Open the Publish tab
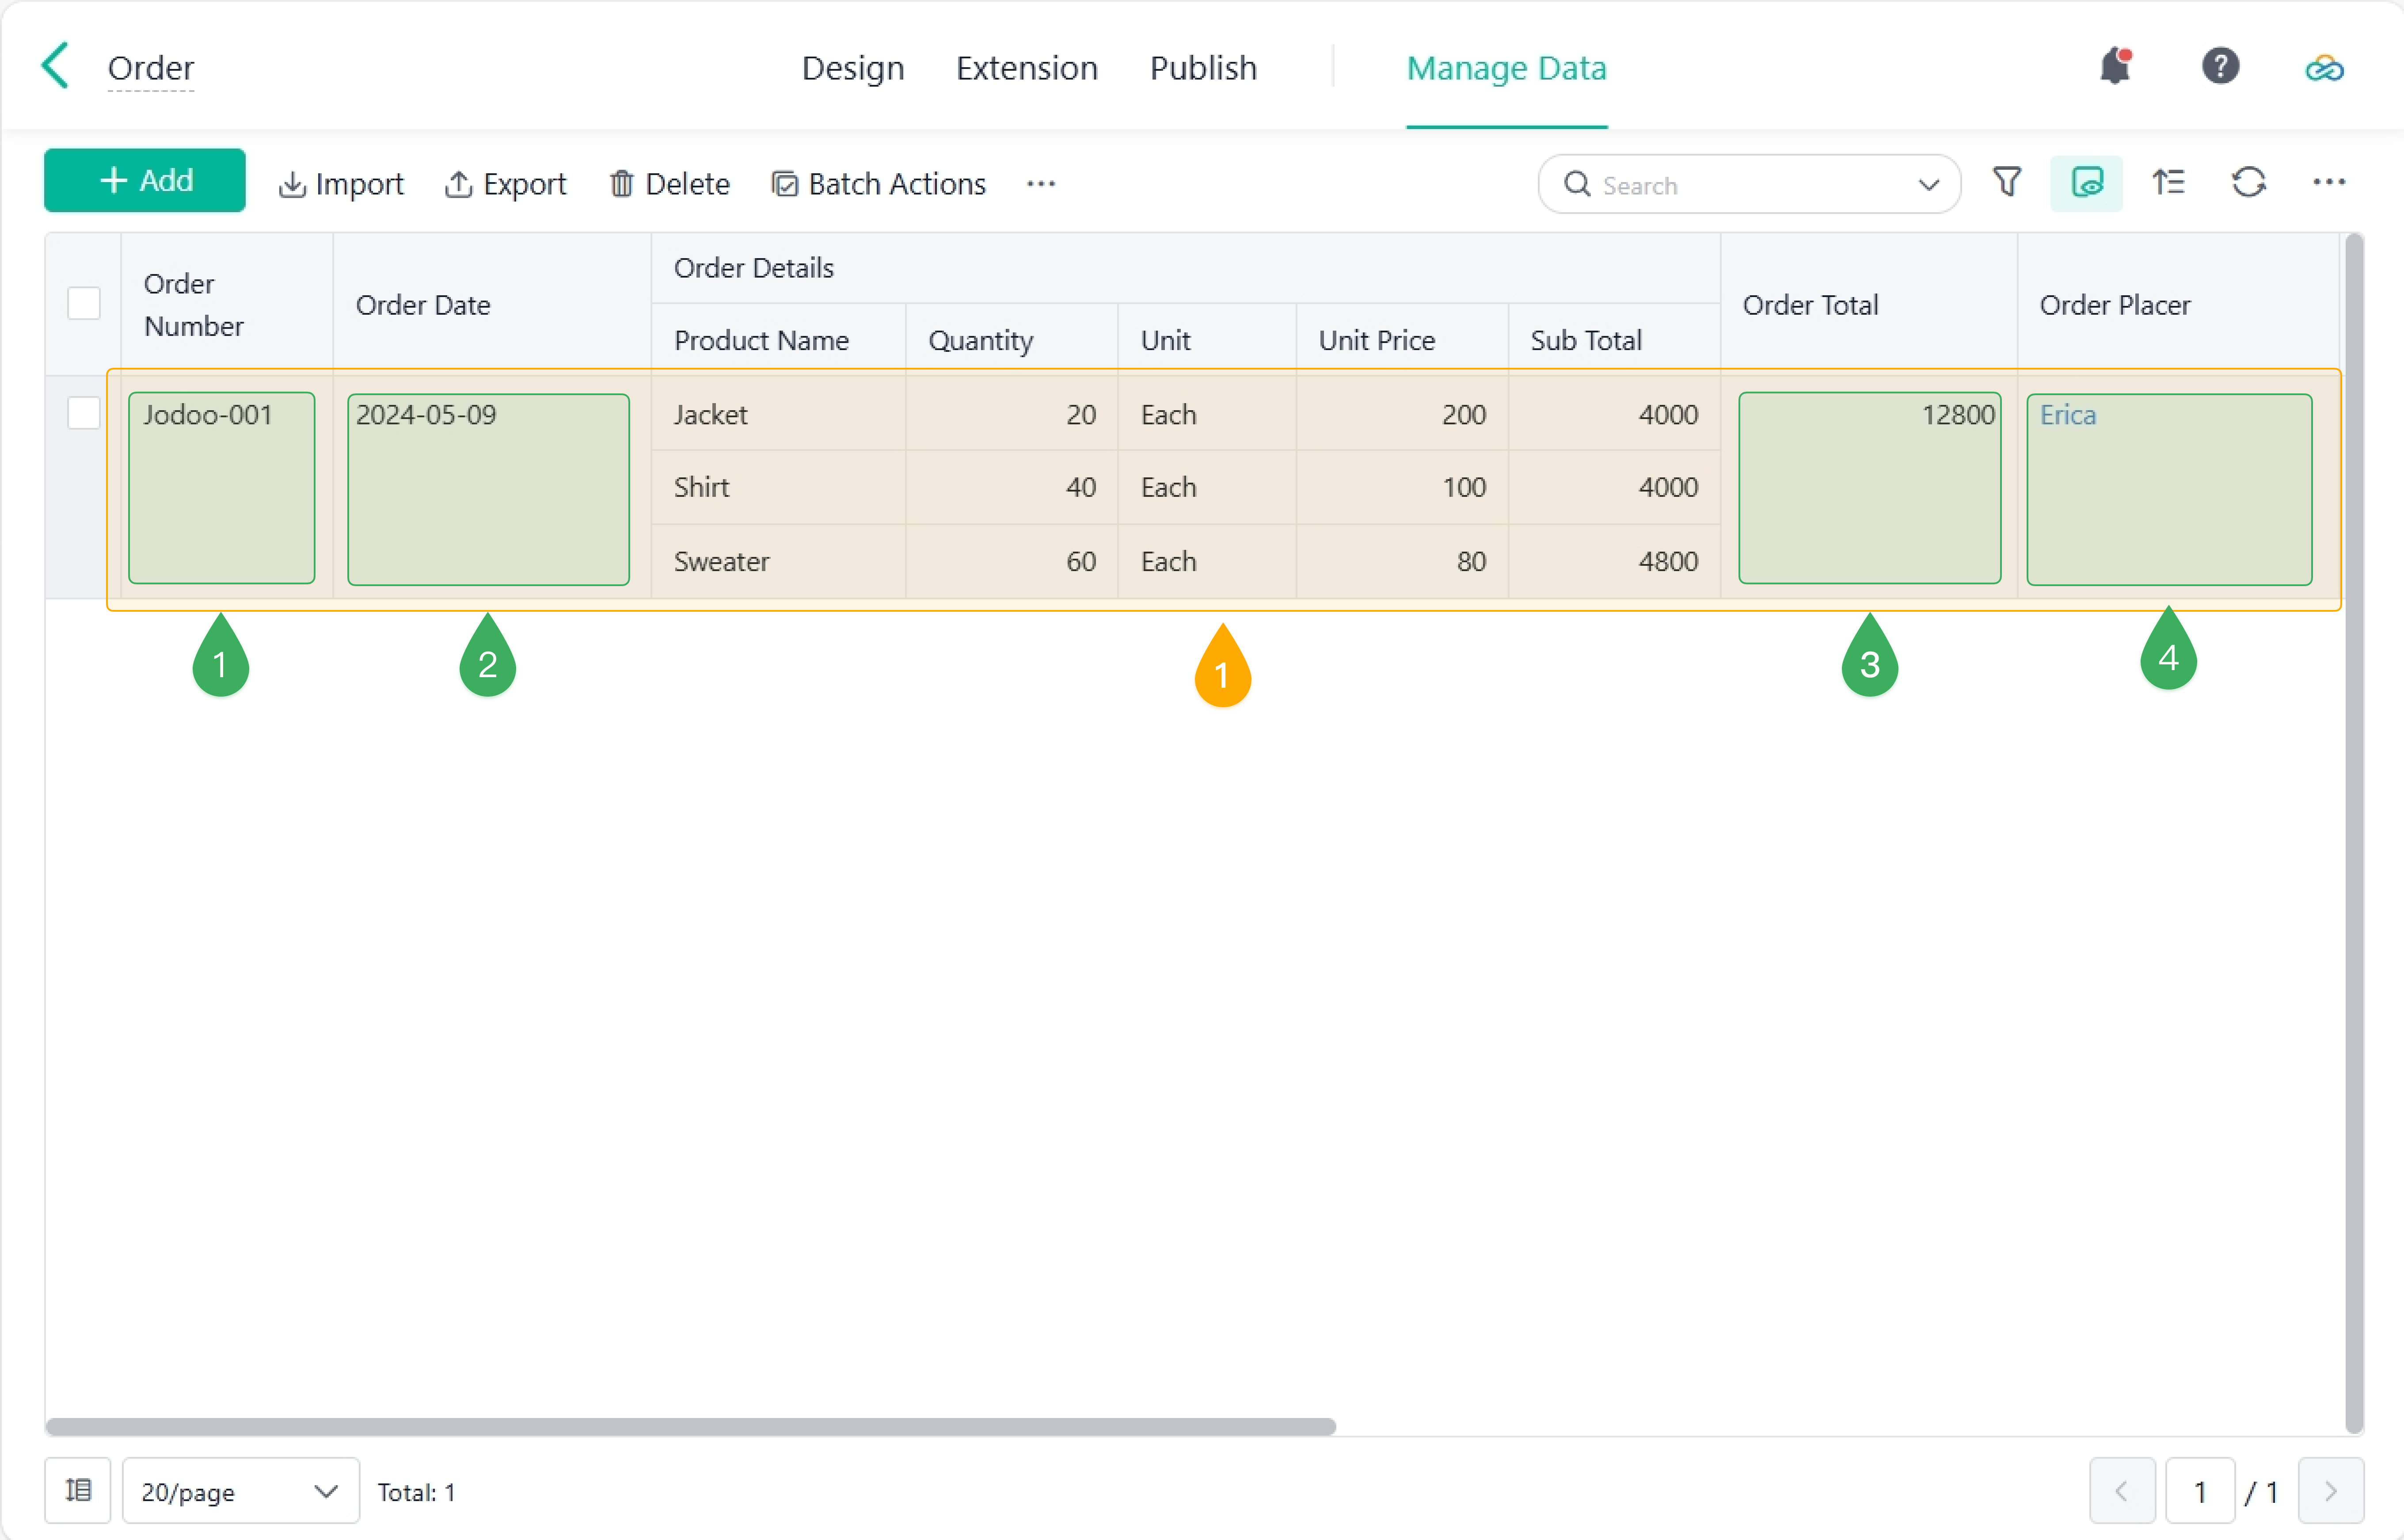 pos(1202,68)
